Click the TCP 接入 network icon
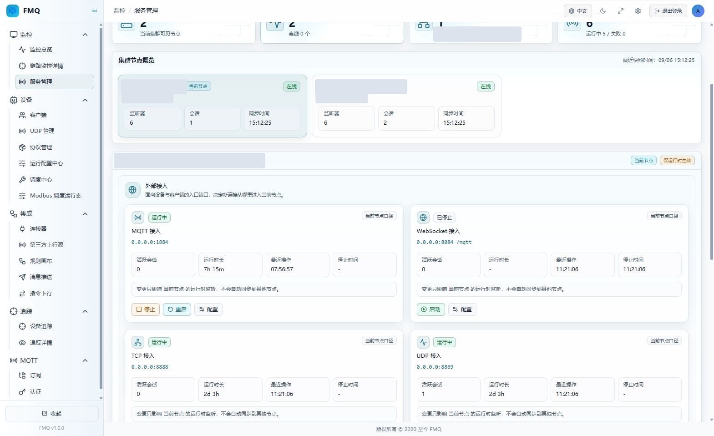Image resolution: width=714 pixels, height=436 pixels. (x=138, y=342)
